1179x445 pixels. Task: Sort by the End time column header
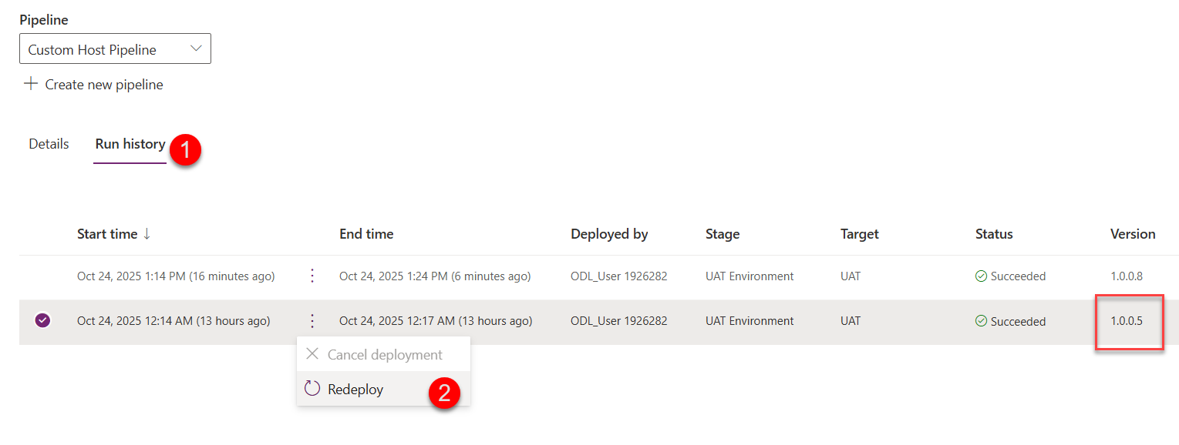[x=366, y=234]
